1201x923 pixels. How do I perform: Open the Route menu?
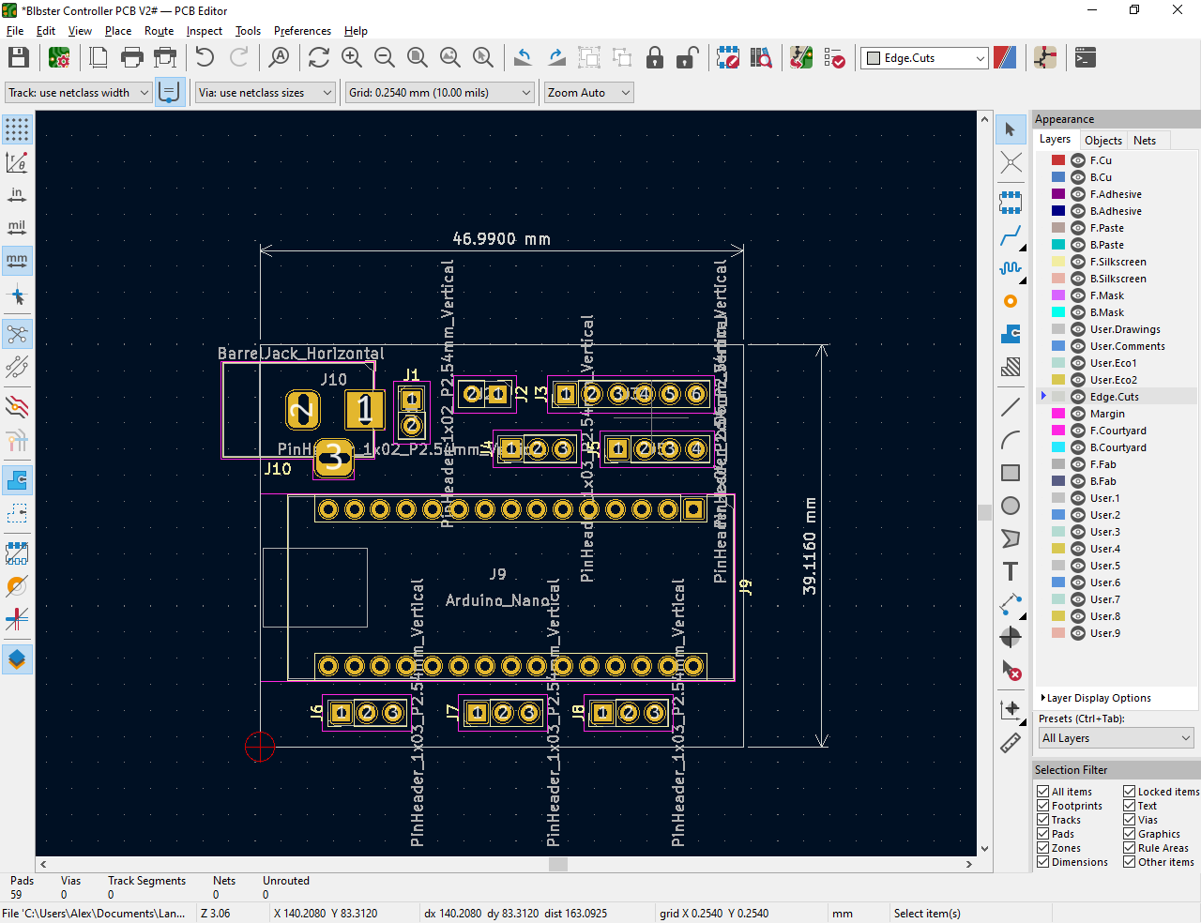159,31
